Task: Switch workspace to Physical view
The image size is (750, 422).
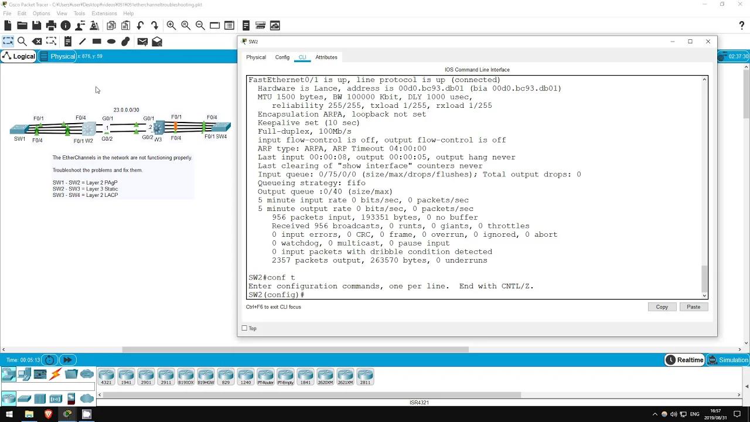Action: 61,56
